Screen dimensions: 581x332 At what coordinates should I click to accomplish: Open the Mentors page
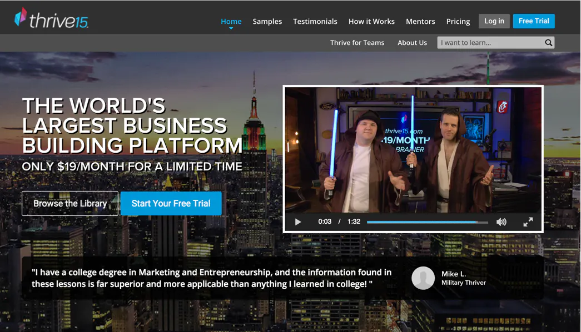point(420,22)
